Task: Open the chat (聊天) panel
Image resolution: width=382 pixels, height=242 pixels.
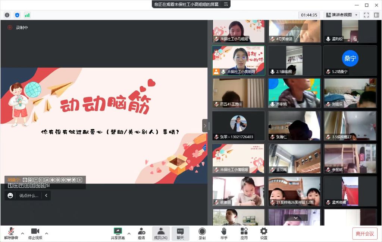Action: pyautogui.click(x=180, y=233)
